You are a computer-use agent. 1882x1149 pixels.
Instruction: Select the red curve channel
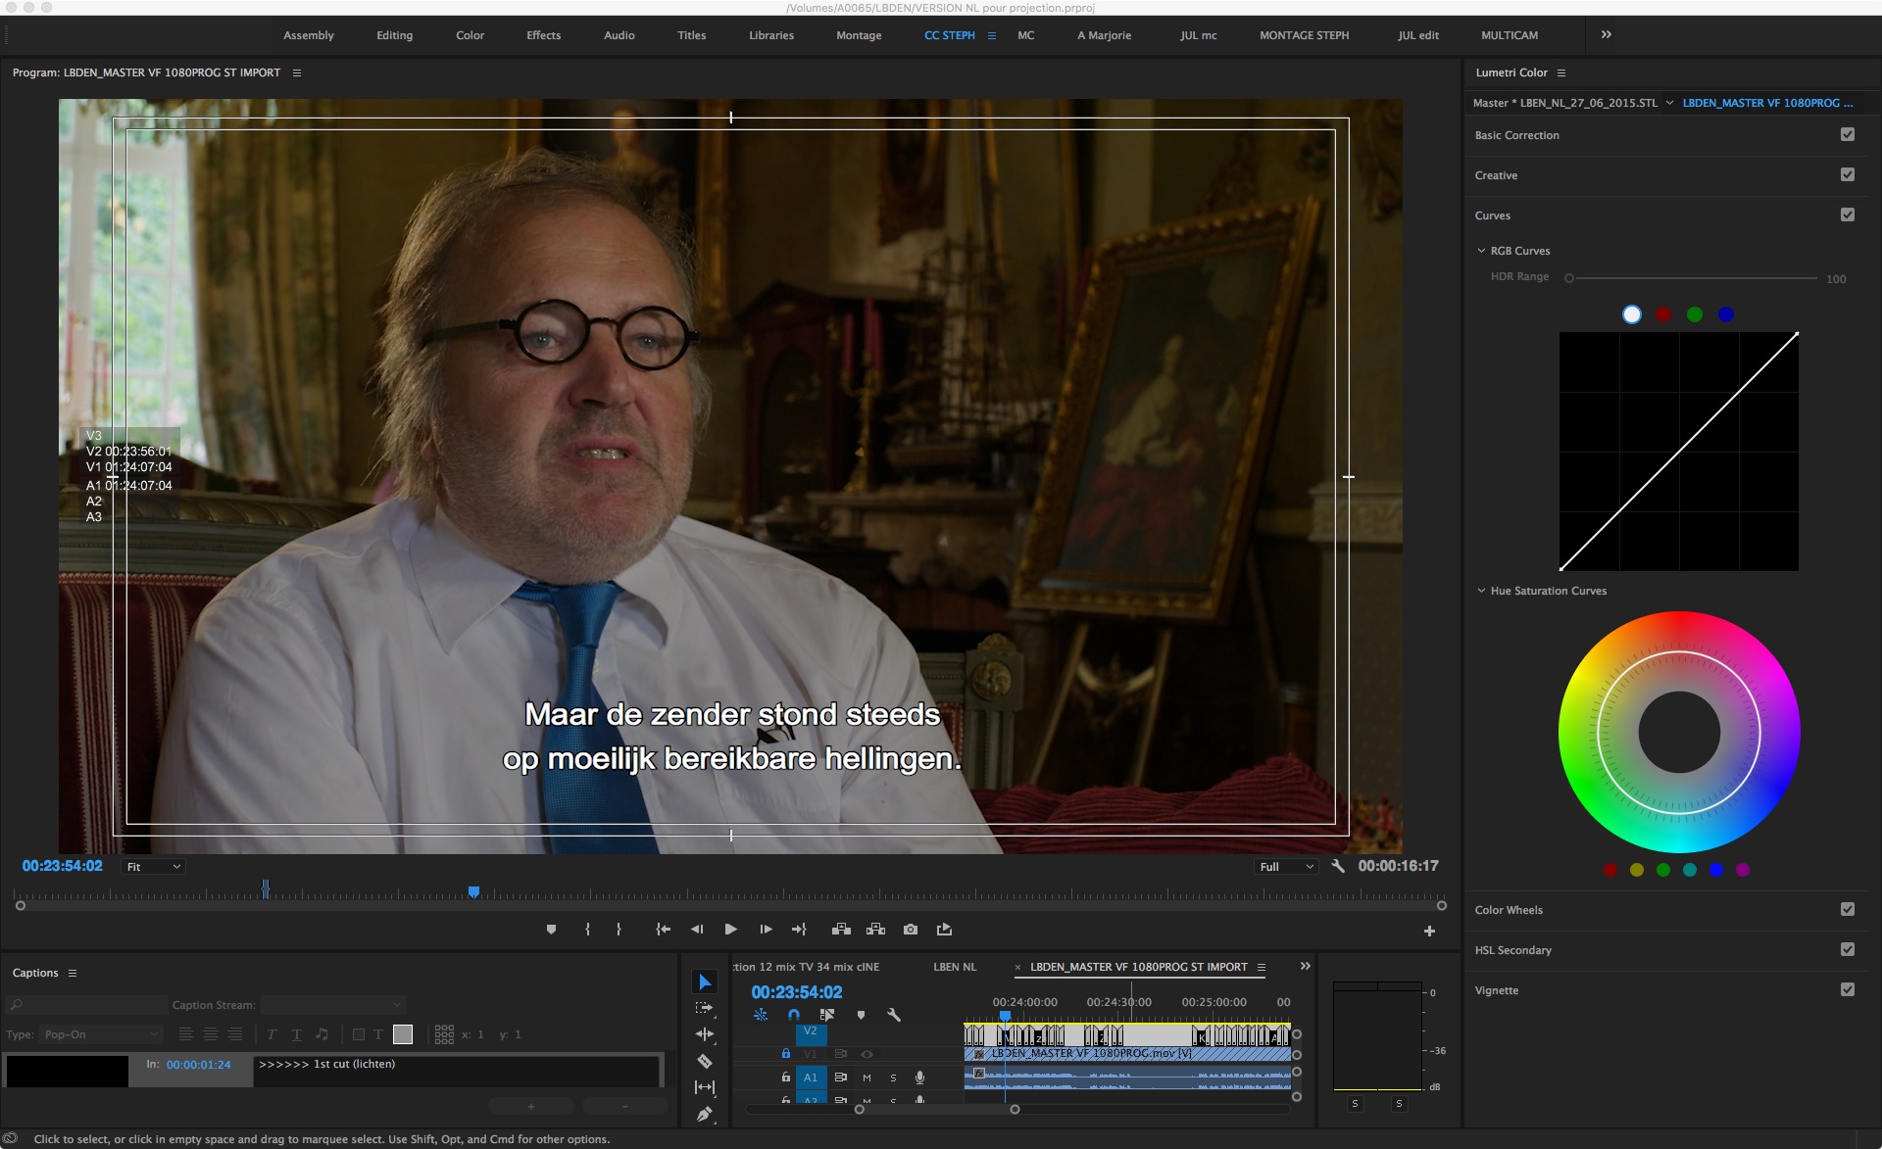1663,314
